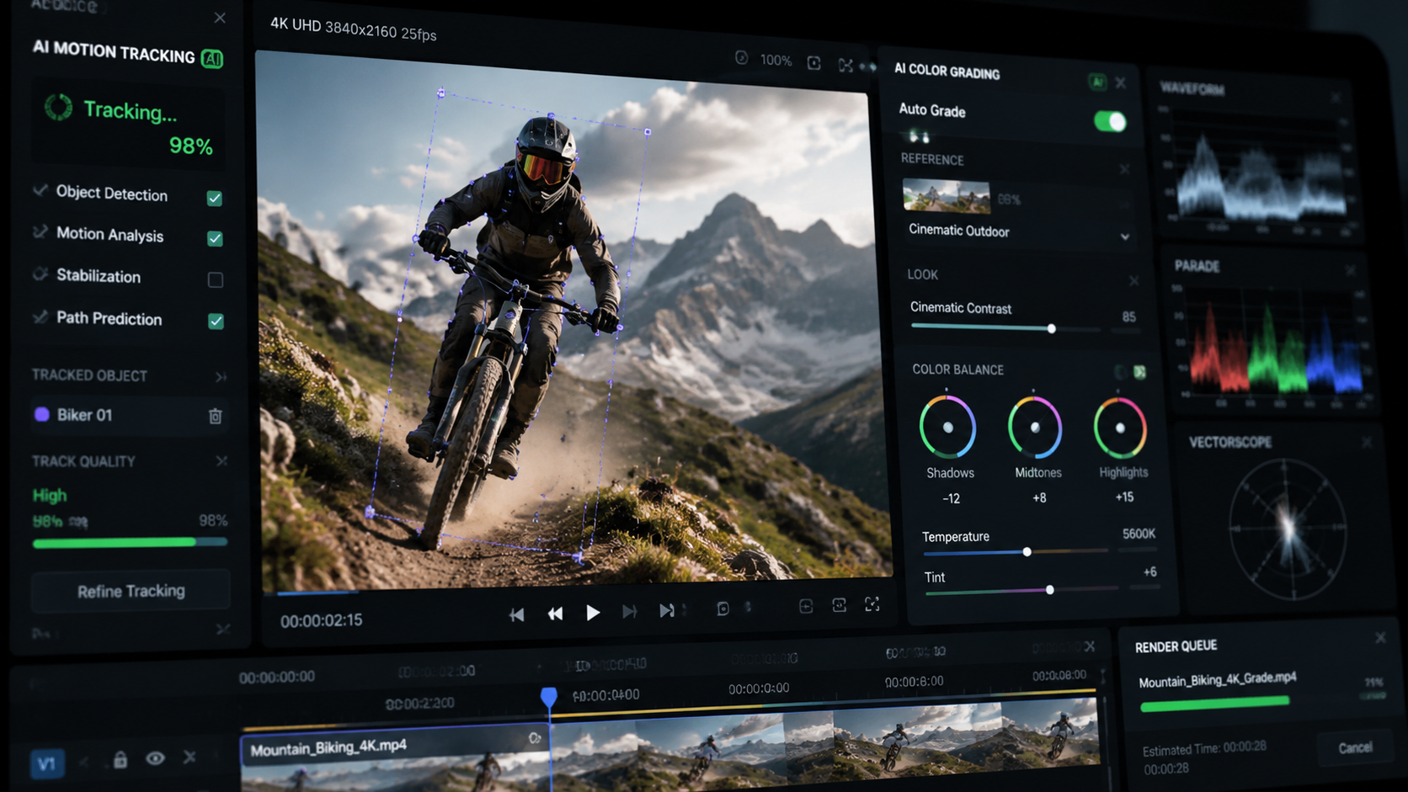The height and width of the screenshot is (792, 1408).
Task: Toggle loop playback icon
Action: tap(723, 609)
